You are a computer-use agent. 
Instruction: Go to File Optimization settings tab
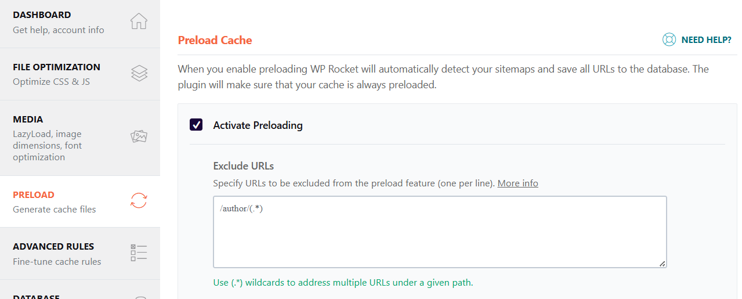click(x=80, y=74)
